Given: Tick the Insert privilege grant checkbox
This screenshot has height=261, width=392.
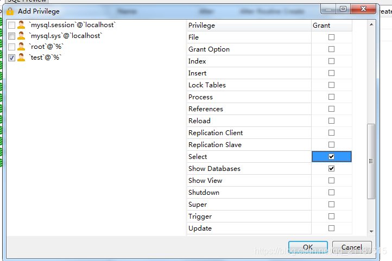Looking at the screenshot, I should [x=331, y=73].
